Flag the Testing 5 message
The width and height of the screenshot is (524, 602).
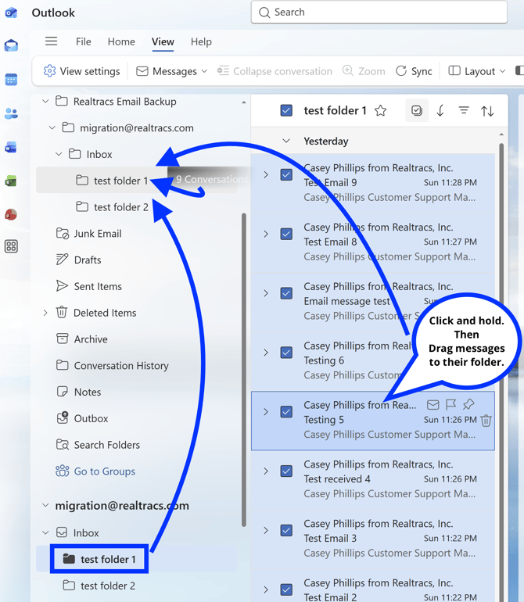coord(450,404)
